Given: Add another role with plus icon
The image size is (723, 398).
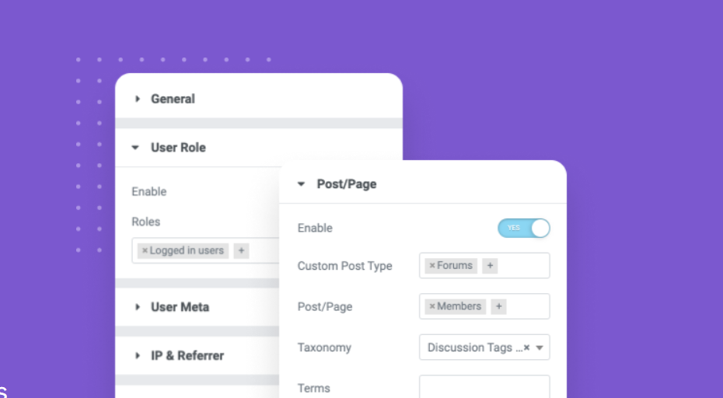Looking at the screenshot, I should (242, 251).
